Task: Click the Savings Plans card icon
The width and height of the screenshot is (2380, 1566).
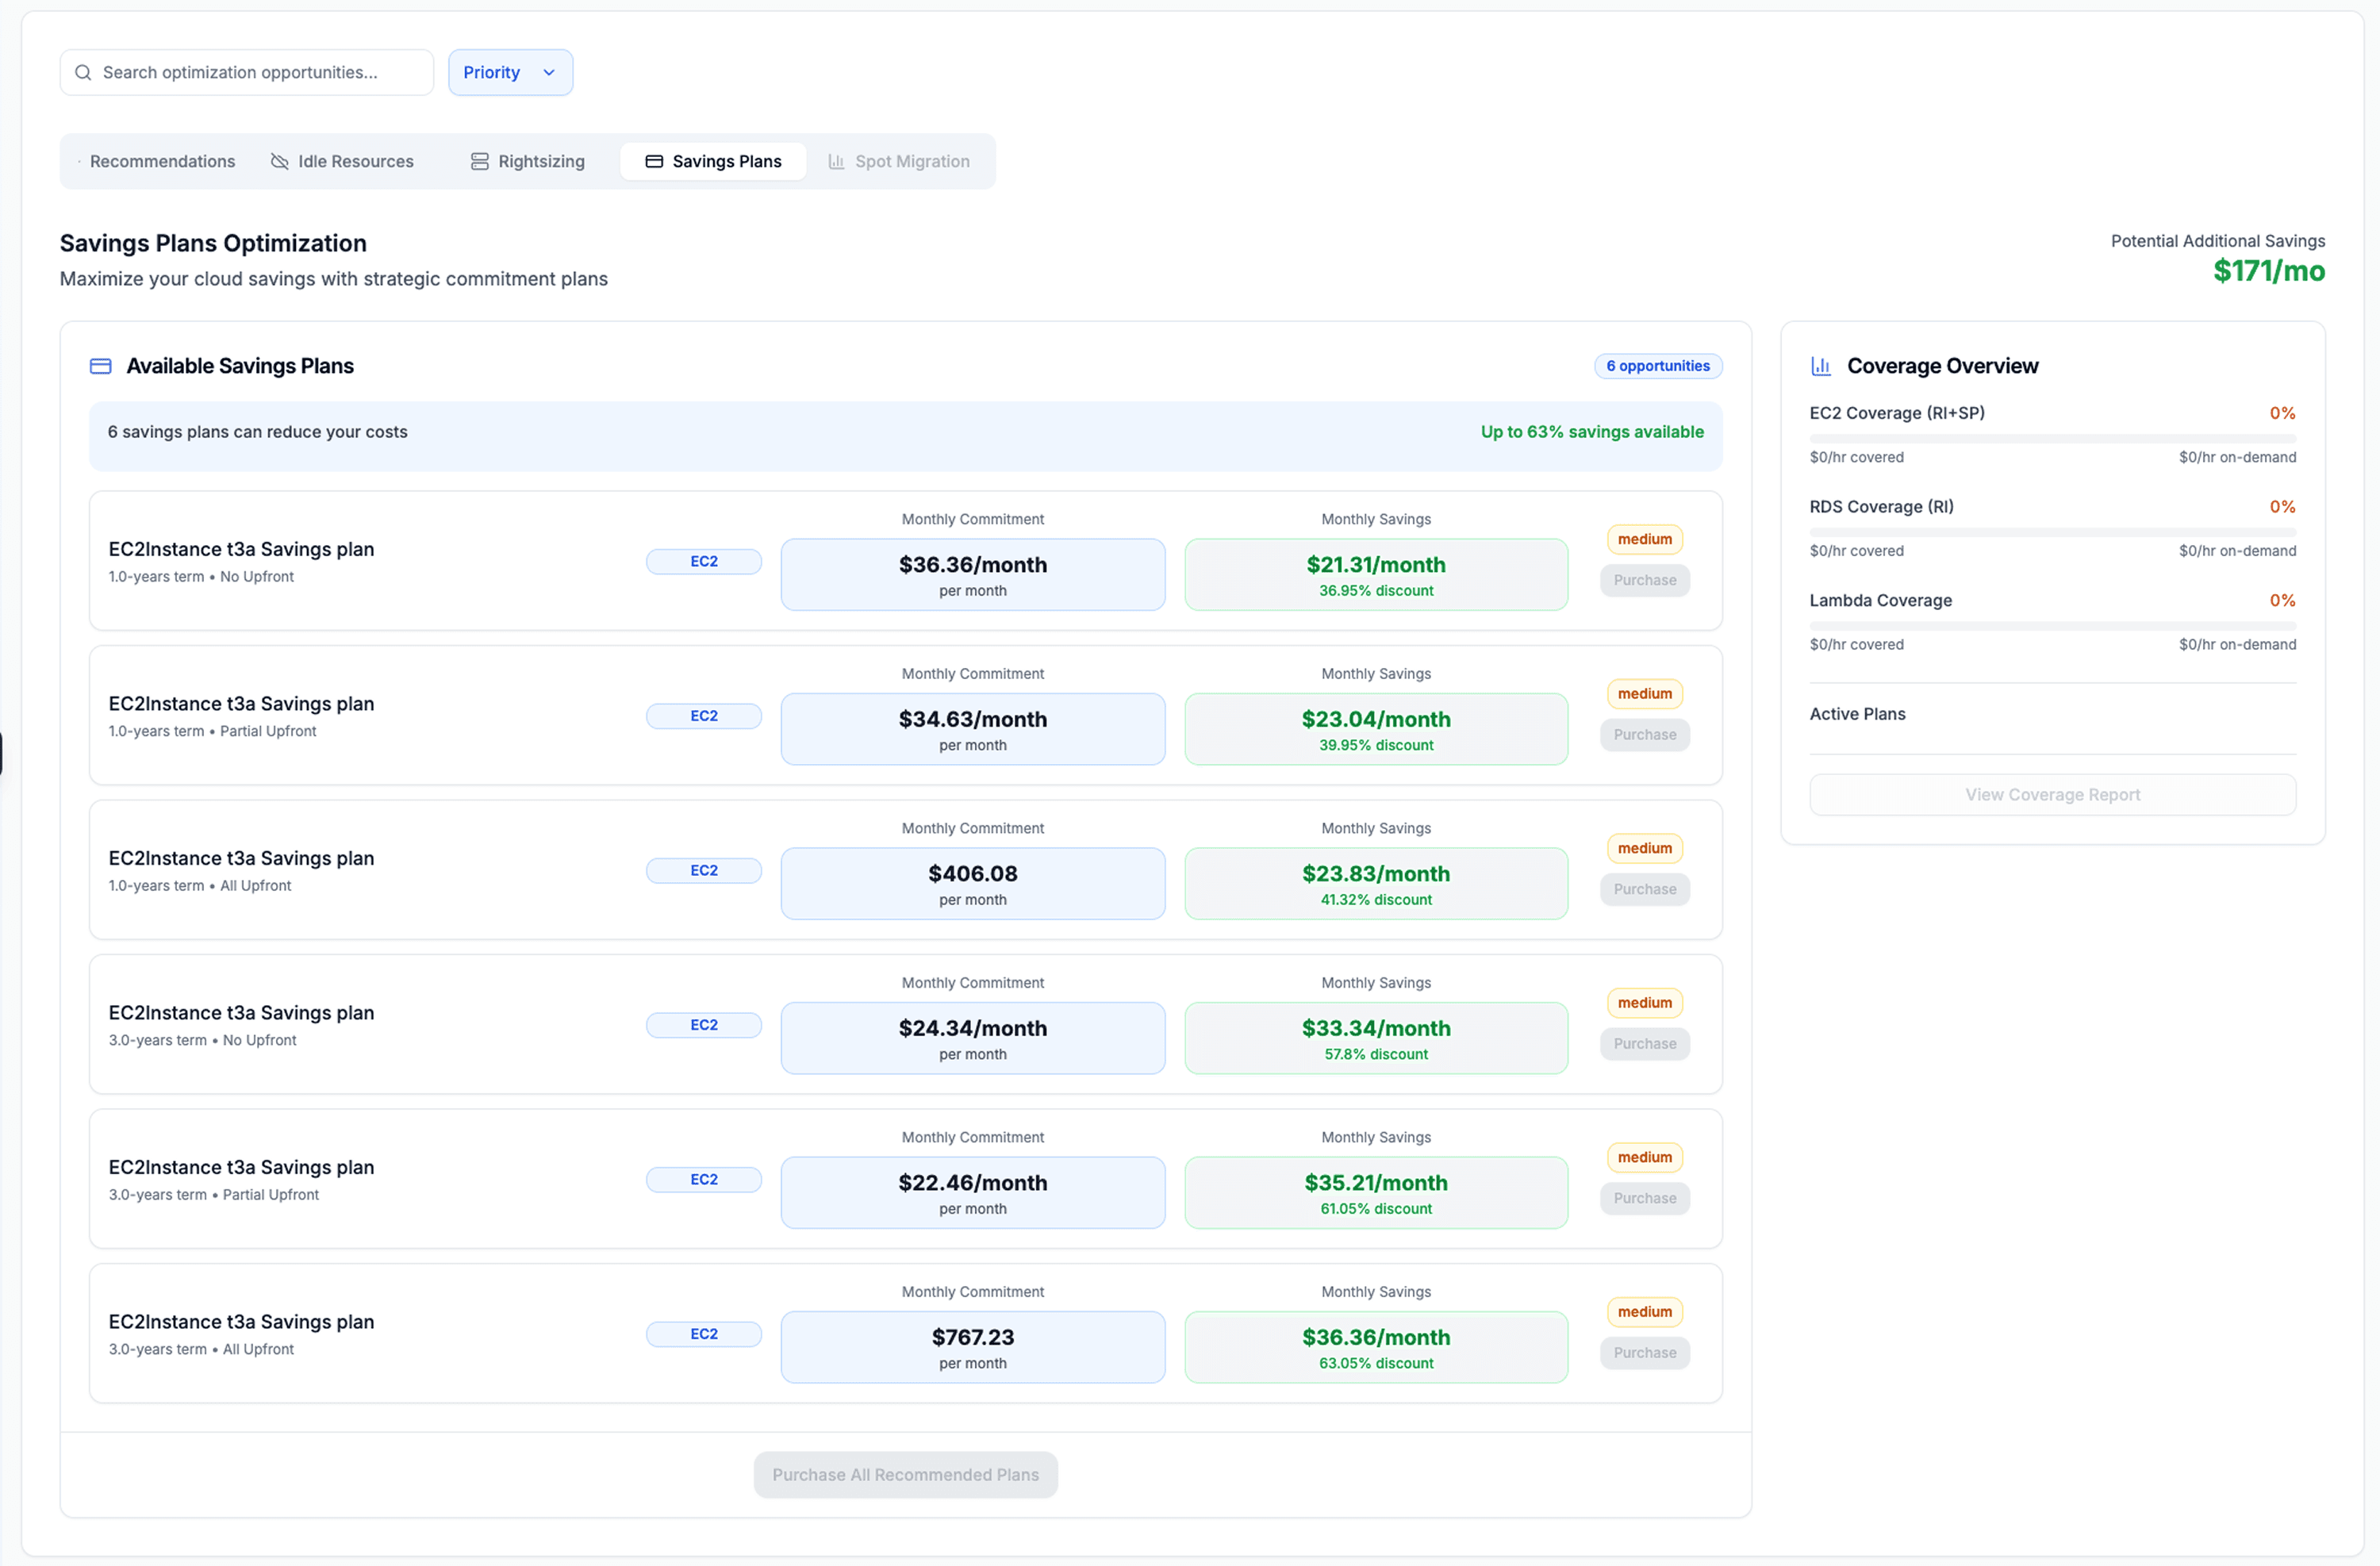Action: (x=654, y=161)
